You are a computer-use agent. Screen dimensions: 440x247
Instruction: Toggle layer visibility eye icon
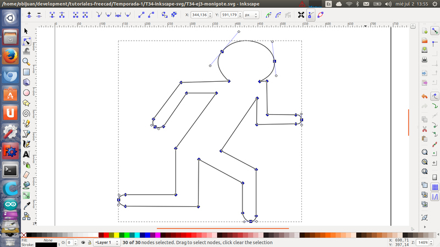82,242
